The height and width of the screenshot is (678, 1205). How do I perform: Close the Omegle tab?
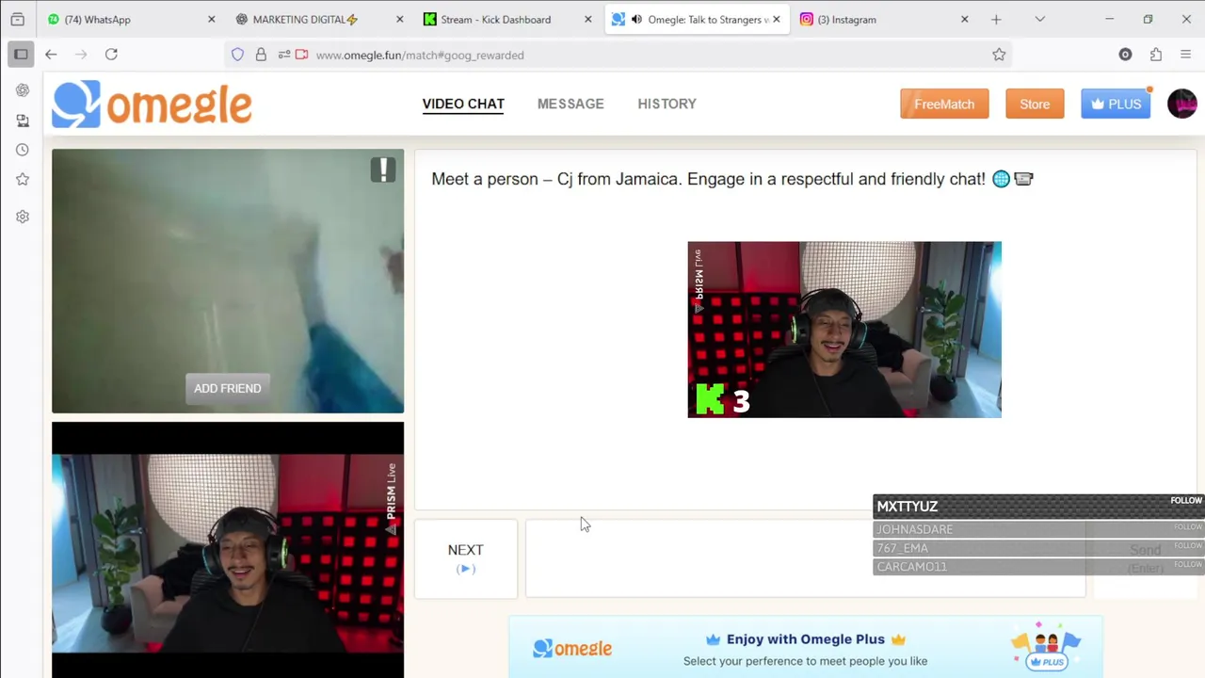pyautogui.click(x=776, y=19)
